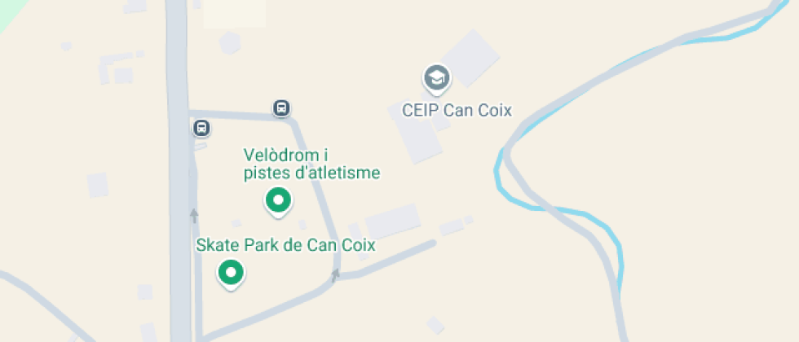This screenshot has height=342, width=799.
Task: Open the Skate Park de Can Coix label
Action: click(x=286, y=245)
